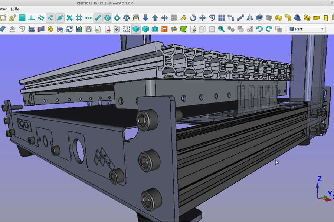Open the Part workbench dropdown
Image resolution: width=334 pixels, height=222 pixels.
[x=307, y=29]
